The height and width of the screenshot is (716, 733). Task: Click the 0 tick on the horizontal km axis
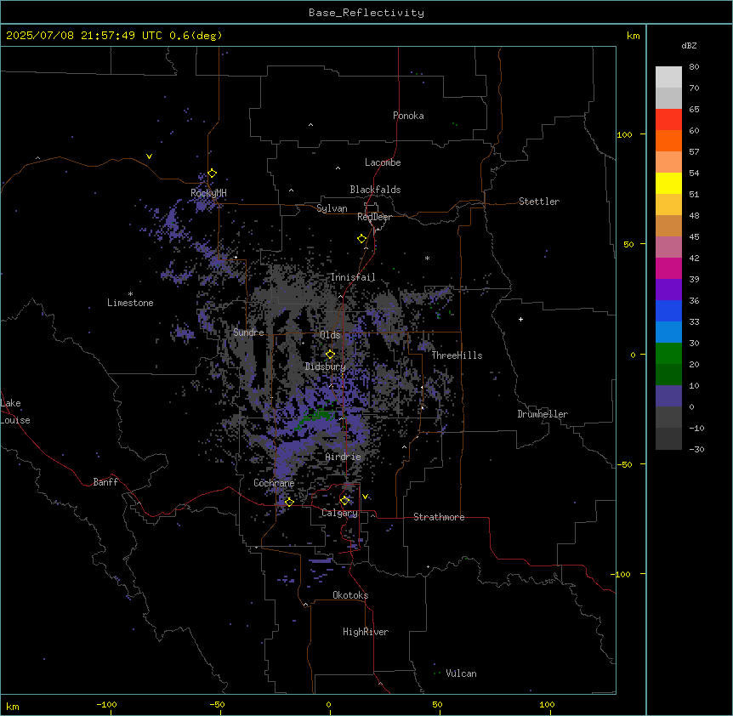point(328,704)
